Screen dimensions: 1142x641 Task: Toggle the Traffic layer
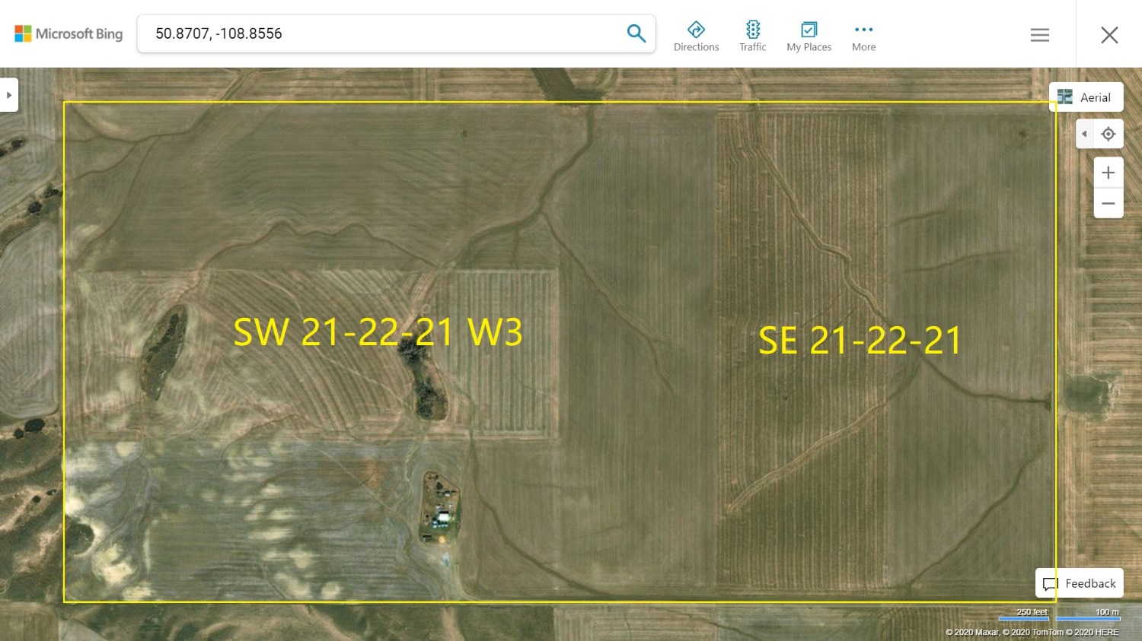(x=752, y=36)
